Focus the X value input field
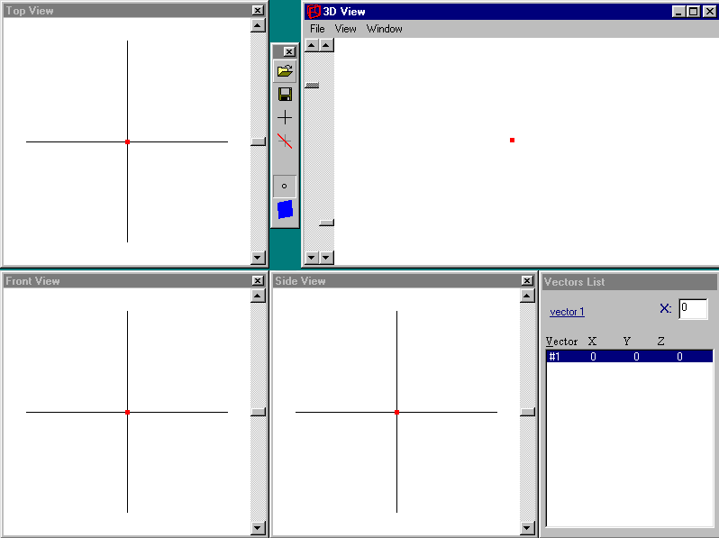The height and width of the screenshot is (538, 719). pos(693,308)
